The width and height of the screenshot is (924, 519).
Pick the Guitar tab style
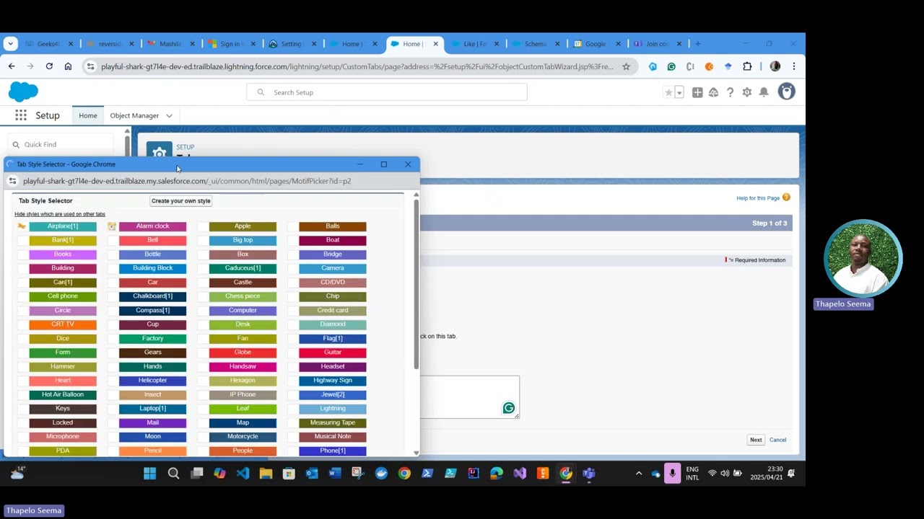tap(333, 352)
